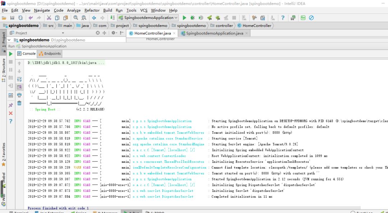Image resolution: width=388 pixels, height=213 pixels.
Task: Synchronize files via the toolbar refresh icon
Action: 20,18
